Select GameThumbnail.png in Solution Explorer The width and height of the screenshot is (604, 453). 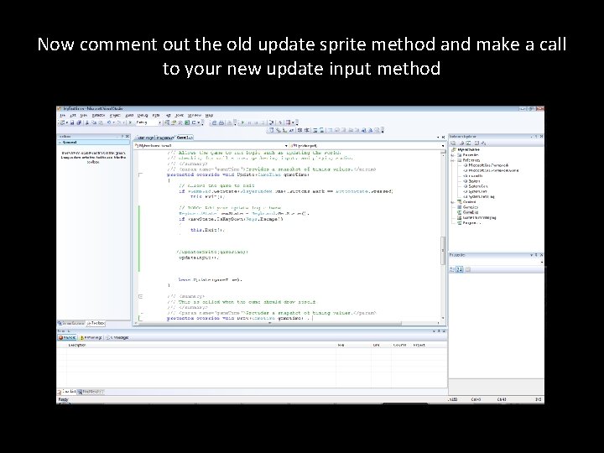point(476,217)
